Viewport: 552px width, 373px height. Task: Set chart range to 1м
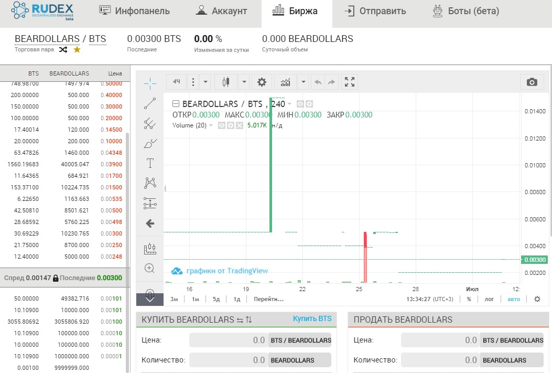pos(196,299)
